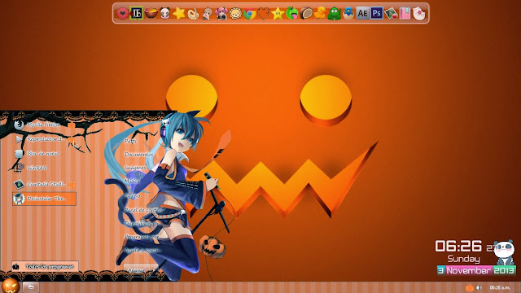The image size is (521, 293).
Task: Click the Sunday weekday text on the desktop
Action: [463, 259]
